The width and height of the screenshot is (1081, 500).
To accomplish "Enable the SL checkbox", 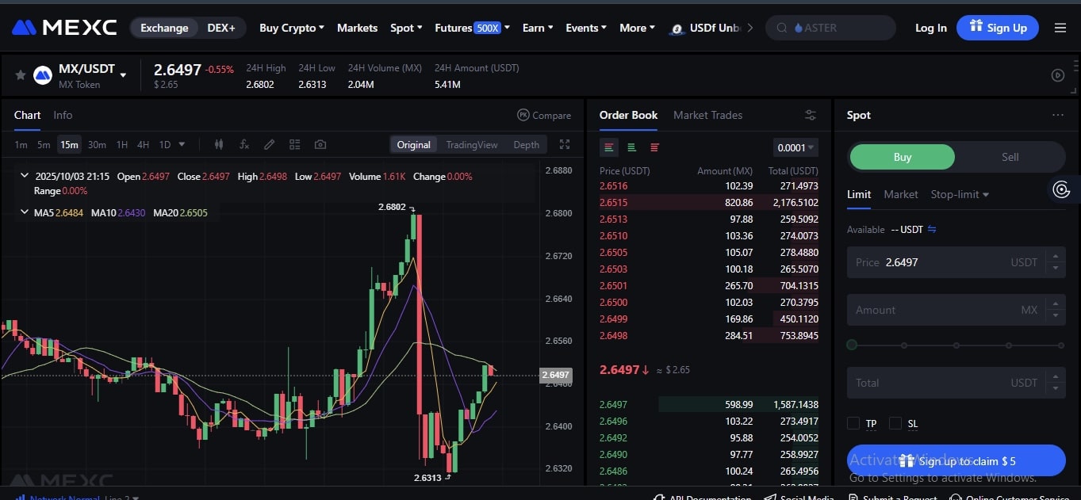I will pyautogui.click(x=895, y=423).
